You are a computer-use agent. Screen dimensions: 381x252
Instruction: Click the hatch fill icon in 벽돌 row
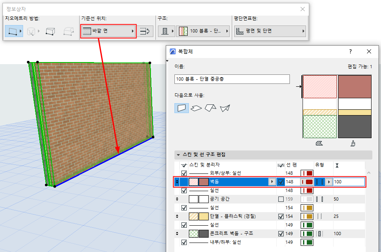click(x=193, y=182)
